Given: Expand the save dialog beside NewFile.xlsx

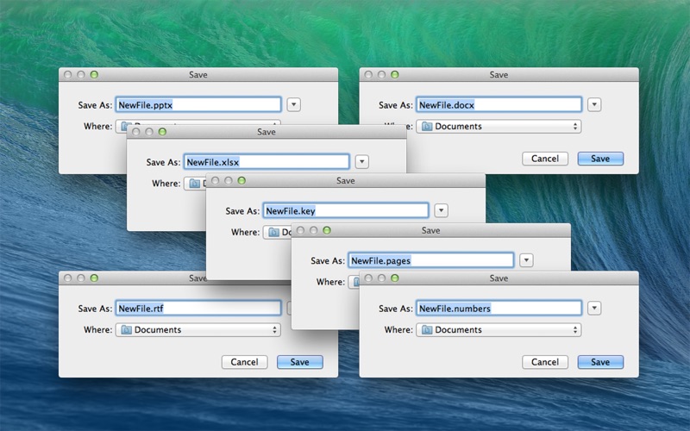Looking at the screenshot, I should (361, 162).
